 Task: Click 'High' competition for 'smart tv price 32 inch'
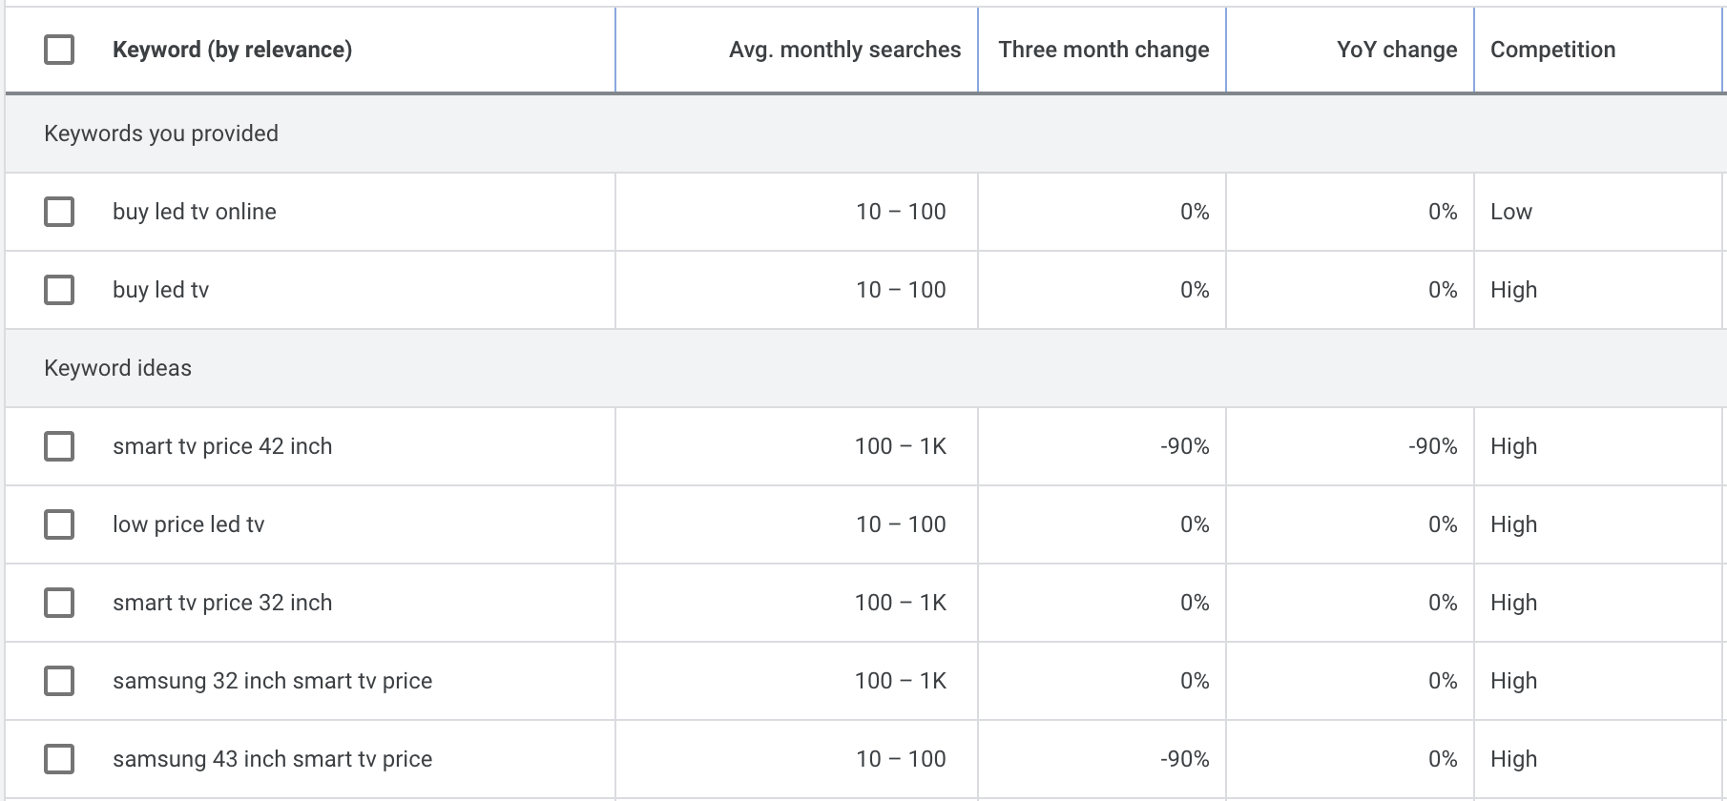[x=1513, y=603]
